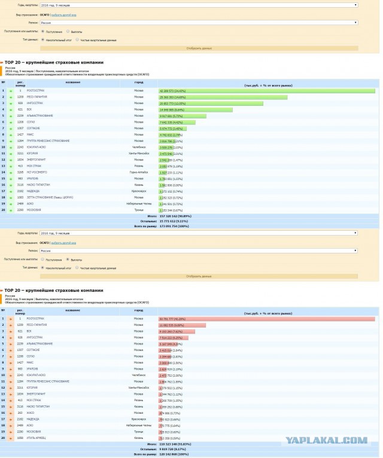Choose Чистые квартальные данные radio in top form
The image size is (383, 458).
point(77,39)
